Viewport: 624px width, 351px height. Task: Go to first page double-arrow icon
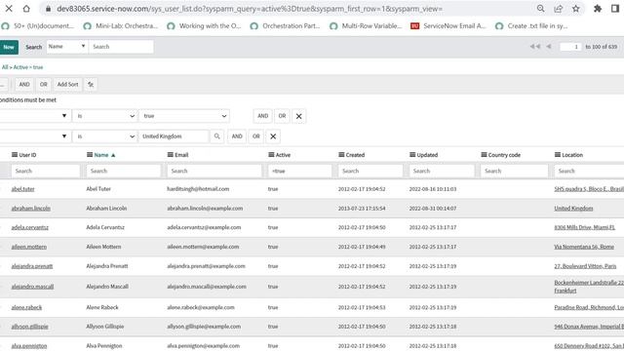click(x=535, y=47)
